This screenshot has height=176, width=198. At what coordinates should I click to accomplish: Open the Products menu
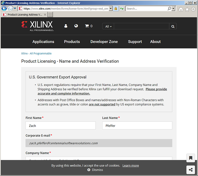coord(72,42)
